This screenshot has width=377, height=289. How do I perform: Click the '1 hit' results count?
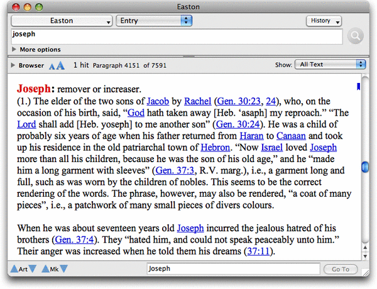81,65
